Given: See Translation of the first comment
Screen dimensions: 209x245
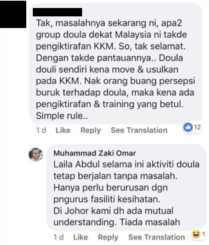Looking at the screenshot, I should [x=139, y=130].
